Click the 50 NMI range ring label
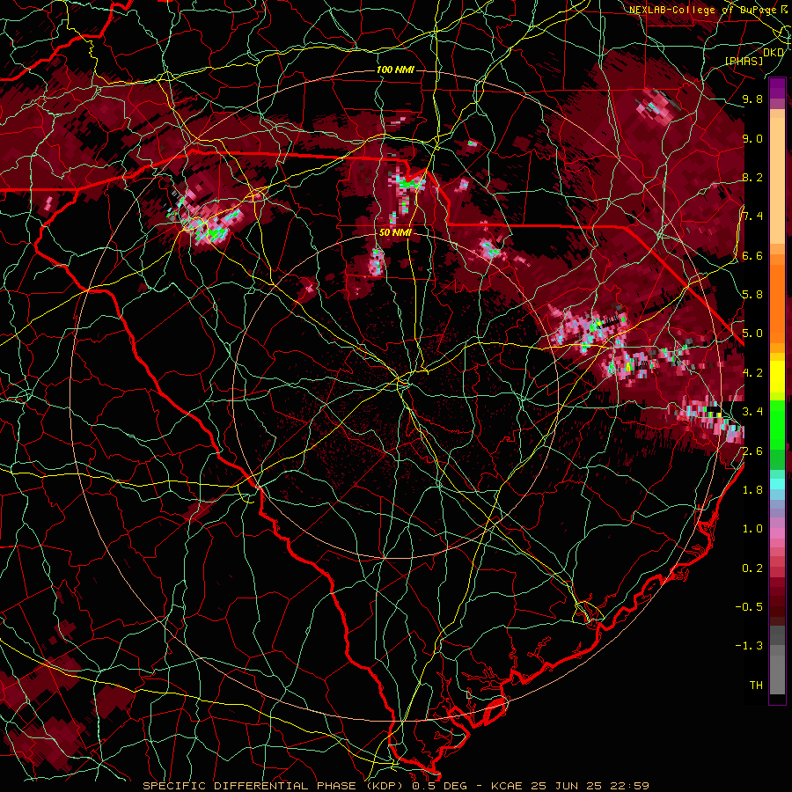The height and width of the screenshot is (792, 792). tap(395, 233)
